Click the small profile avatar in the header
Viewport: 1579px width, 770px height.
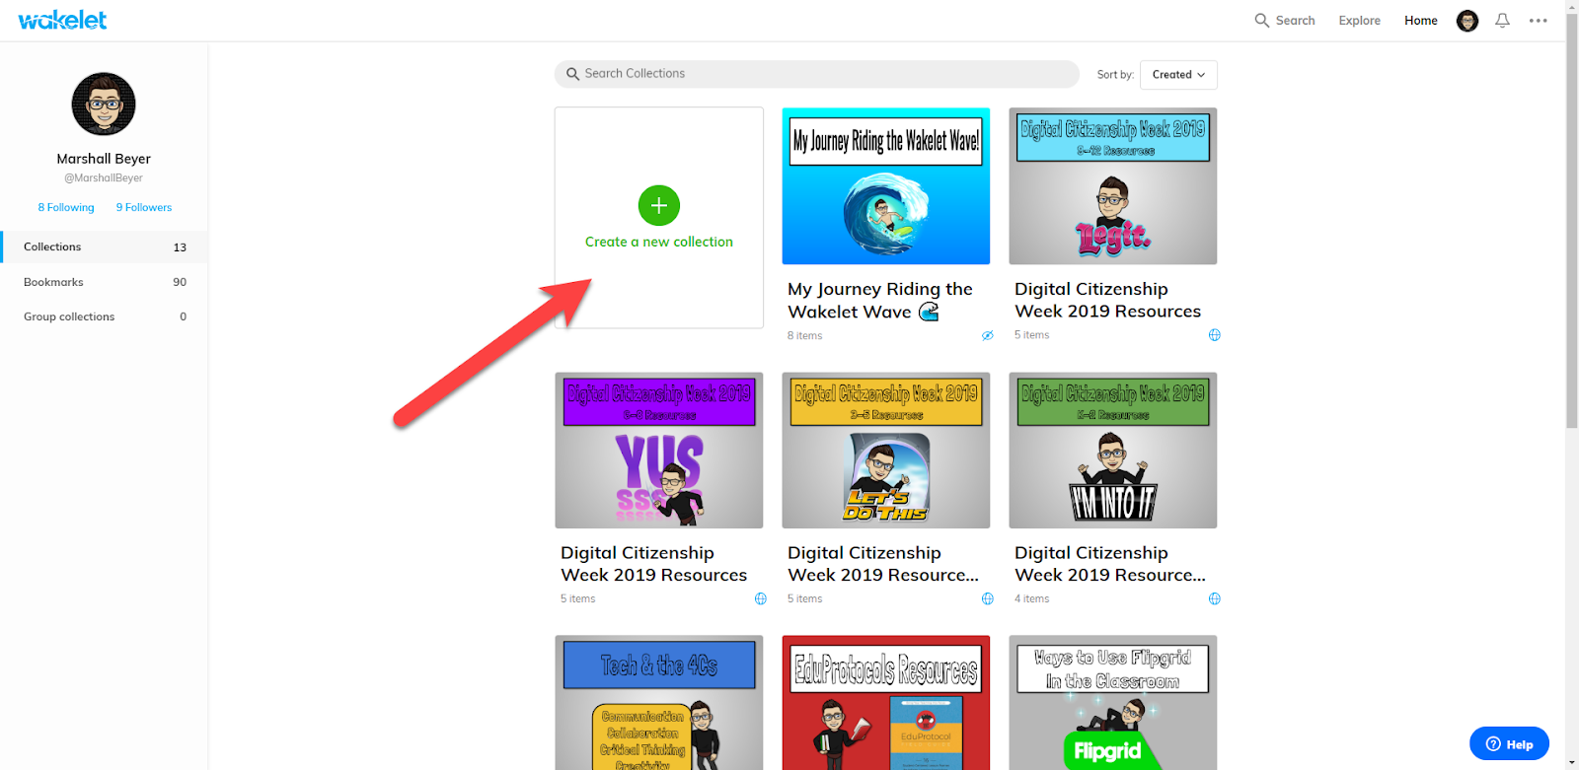point(1467,21)
